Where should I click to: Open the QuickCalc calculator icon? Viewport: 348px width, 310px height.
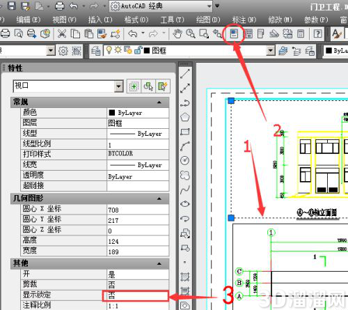[x=301, y=34]
